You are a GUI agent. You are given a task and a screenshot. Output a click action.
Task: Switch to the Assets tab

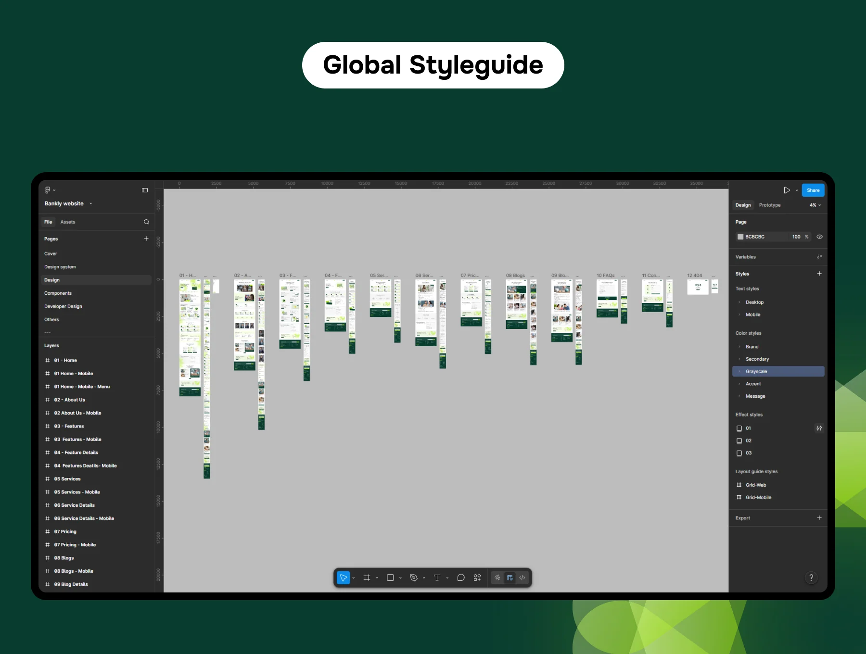point(68,222)
